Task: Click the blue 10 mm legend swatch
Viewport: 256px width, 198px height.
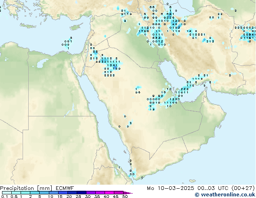Action: [x=54, y=193]
